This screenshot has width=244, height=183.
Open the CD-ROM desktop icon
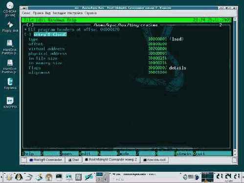tap(10, 9)
